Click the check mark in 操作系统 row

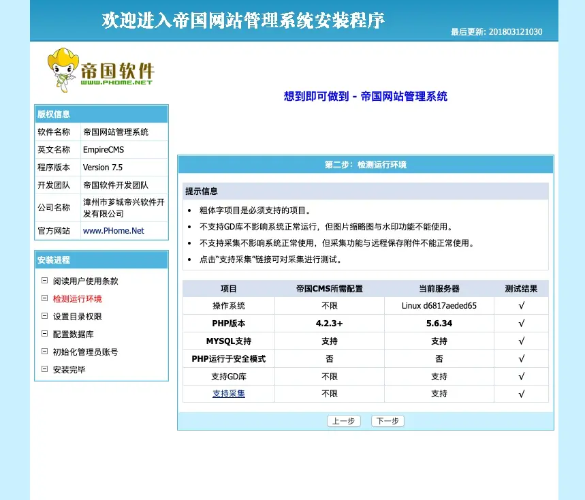[521, 306]
